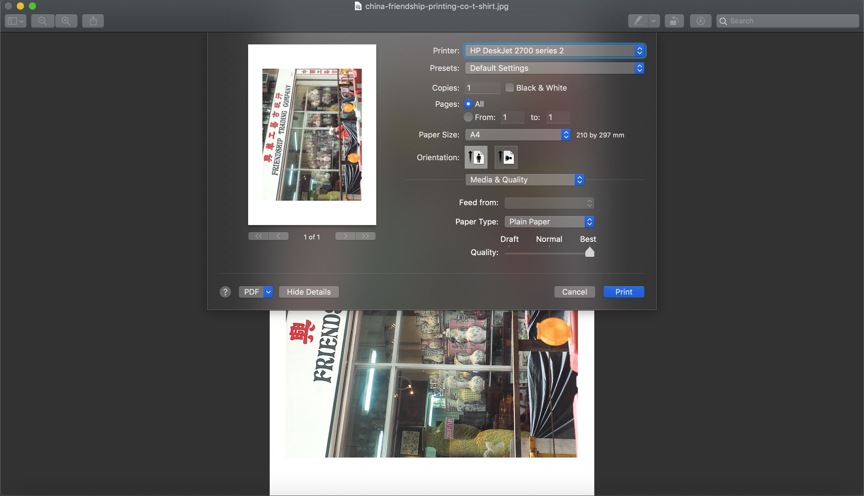Screen dimensions: 864x496
Task: Open the highlight color dropdown arrow
Action: (x=654, y=21)
